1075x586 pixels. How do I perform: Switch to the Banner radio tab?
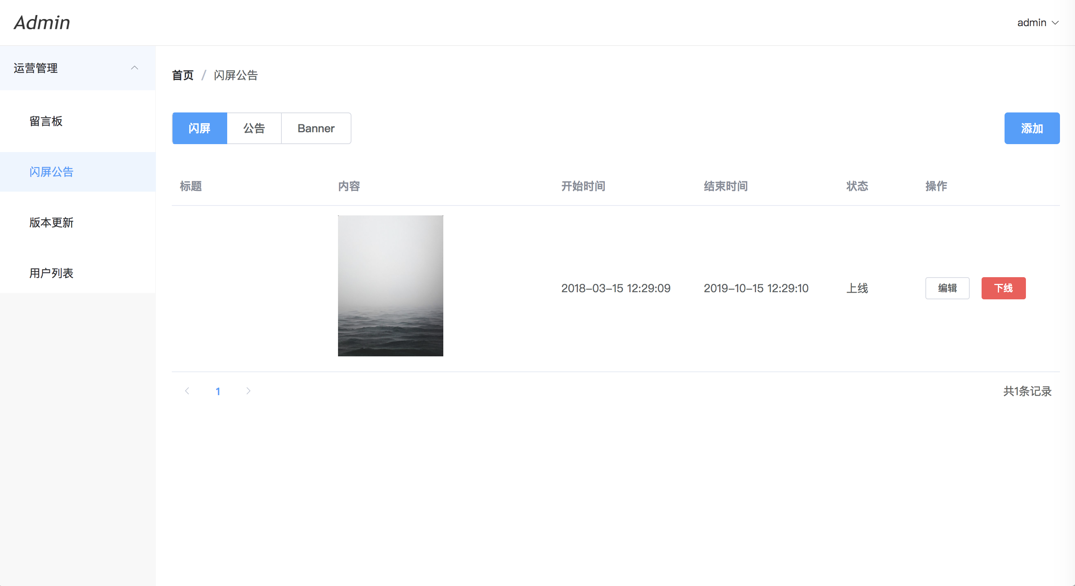316,128
